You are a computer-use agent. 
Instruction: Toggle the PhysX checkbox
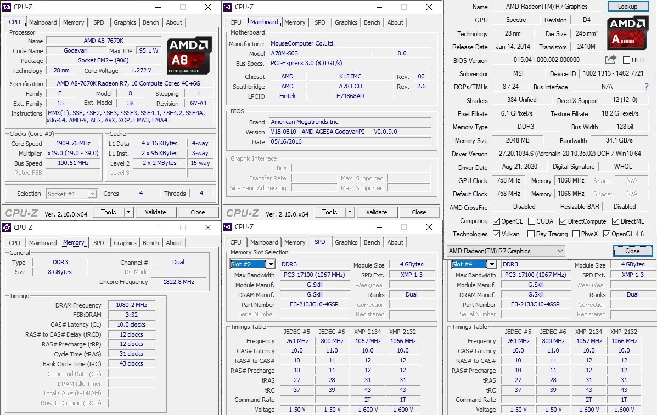[x=576, y=234]
